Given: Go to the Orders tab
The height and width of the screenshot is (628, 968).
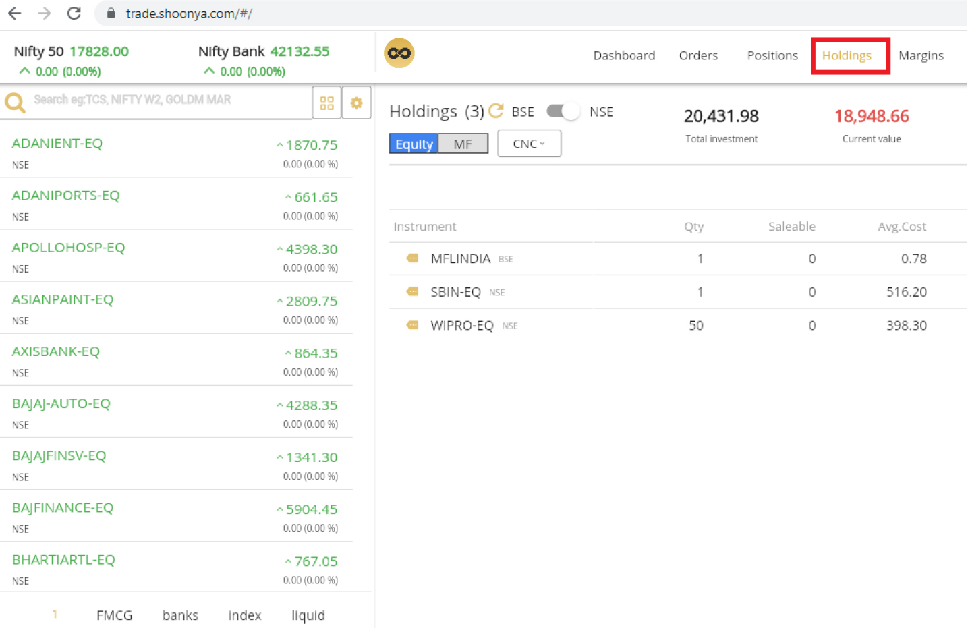Looking at the screenshot, I should coord(698,55).
